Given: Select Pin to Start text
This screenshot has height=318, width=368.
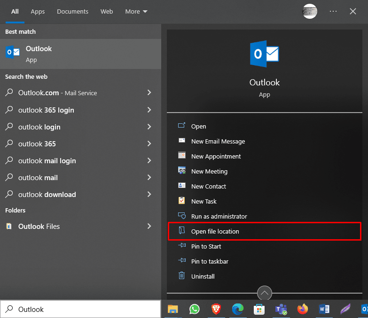Looking at the screenshot, I should [206, 246].
